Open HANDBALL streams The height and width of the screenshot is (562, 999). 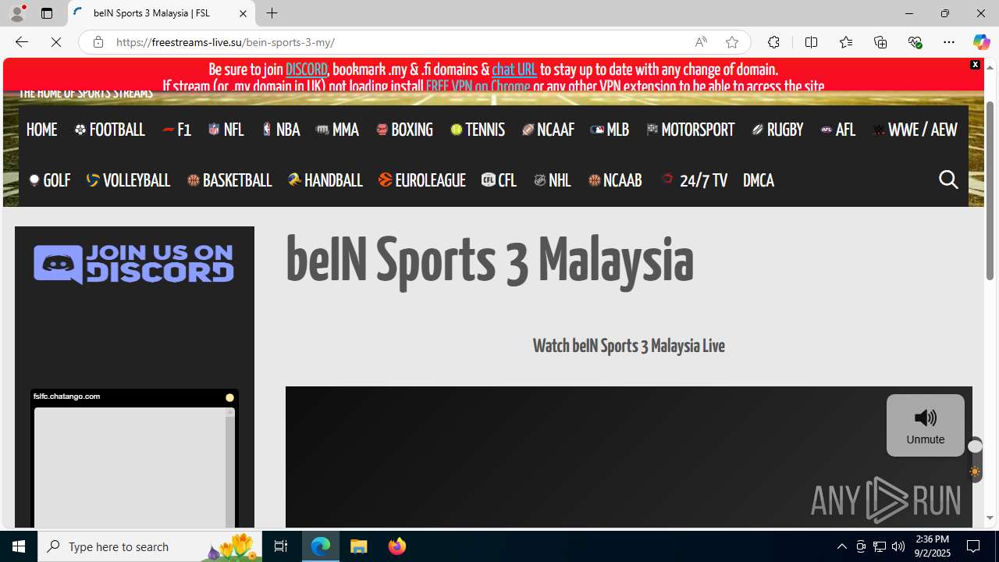pos(325,180)
